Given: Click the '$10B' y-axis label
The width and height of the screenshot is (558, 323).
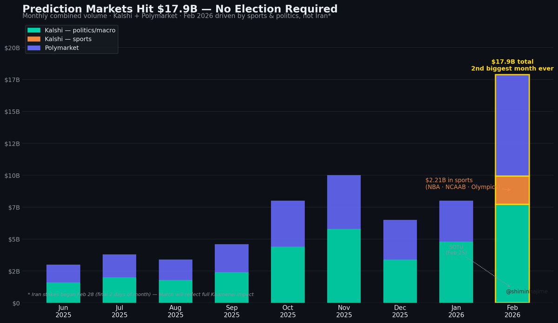Looking at the screenshot, I should coord(12,176).
